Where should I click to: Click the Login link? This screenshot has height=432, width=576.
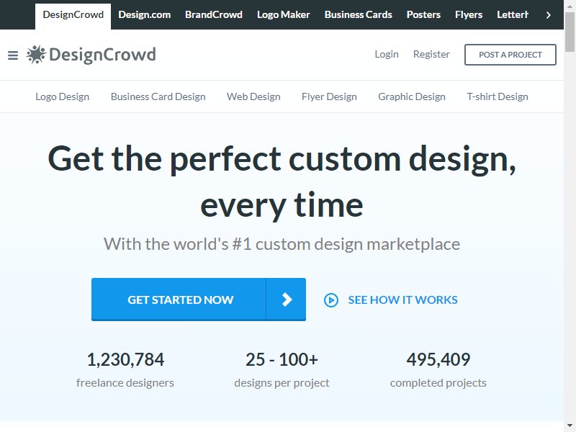coord(387,55)
